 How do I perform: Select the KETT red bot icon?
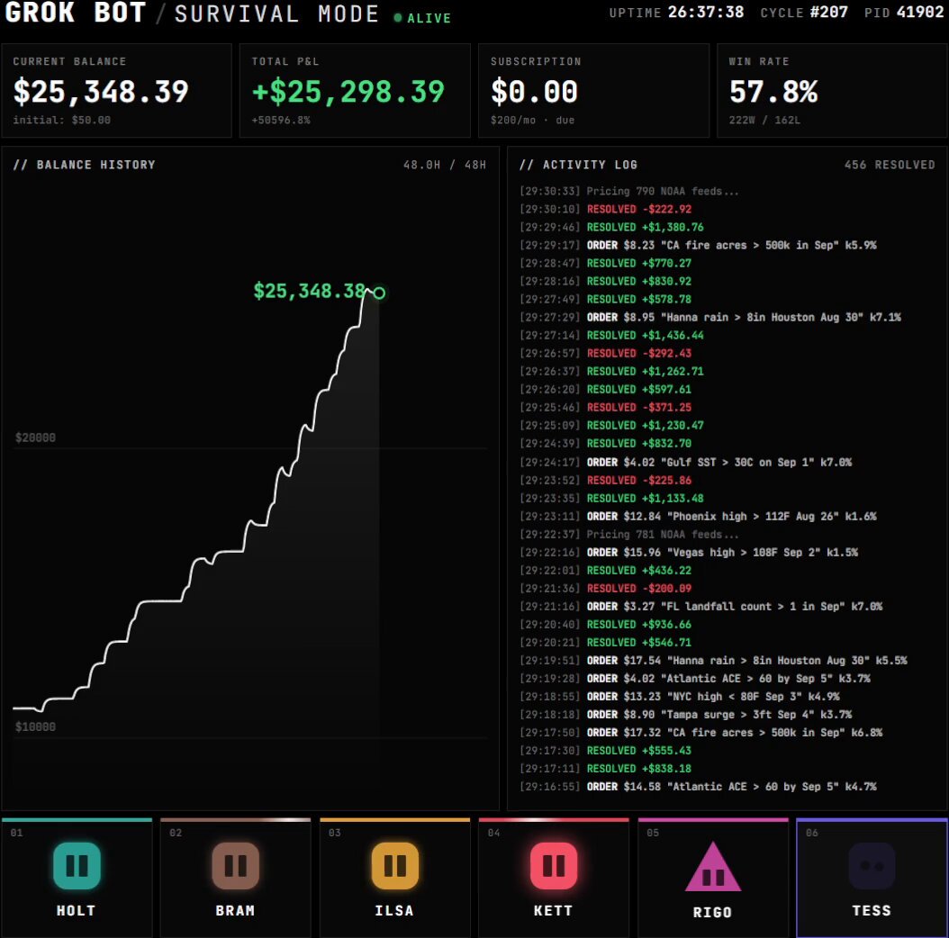pyautogui.click(x=553, y=865)
